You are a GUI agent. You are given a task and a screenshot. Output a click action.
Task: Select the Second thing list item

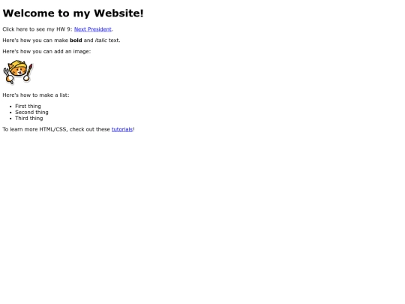(31, 112)
